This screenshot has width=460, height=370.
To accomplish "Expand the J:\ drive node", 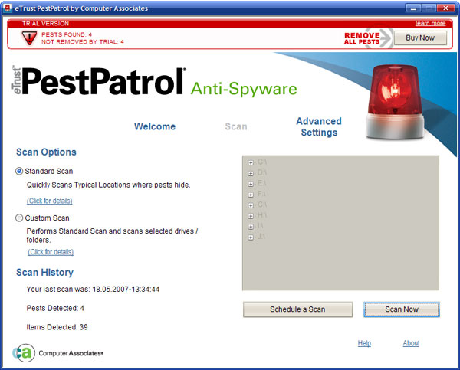I will coord(251,237).
